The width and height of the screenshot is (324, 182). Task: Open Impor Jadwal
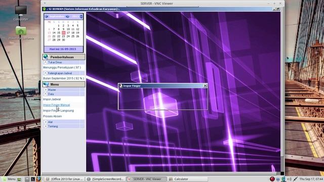pos(52,99)
